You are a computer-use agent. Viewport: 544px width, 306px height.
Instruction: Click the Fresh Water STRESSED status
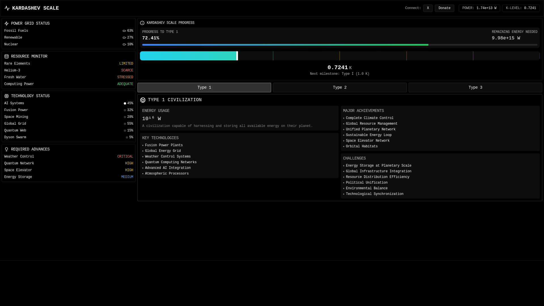pyautogui.click(x=125, y=77)
